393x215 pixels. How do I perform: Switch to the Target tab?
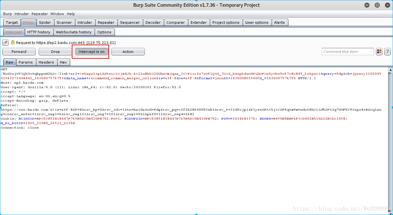[x=12, y=22]
